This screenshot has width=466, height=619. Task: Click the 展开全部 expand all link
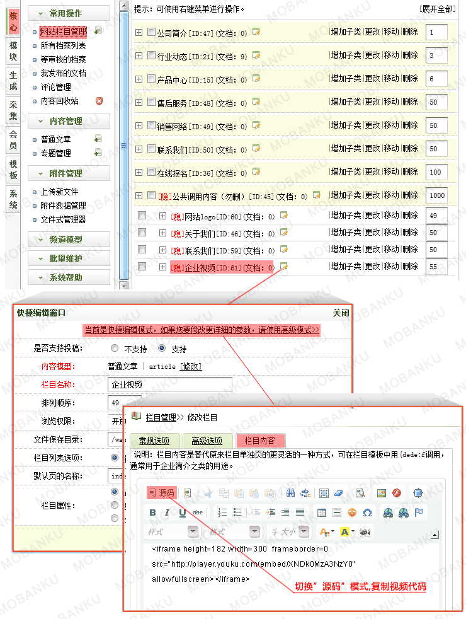click(438, 9)
